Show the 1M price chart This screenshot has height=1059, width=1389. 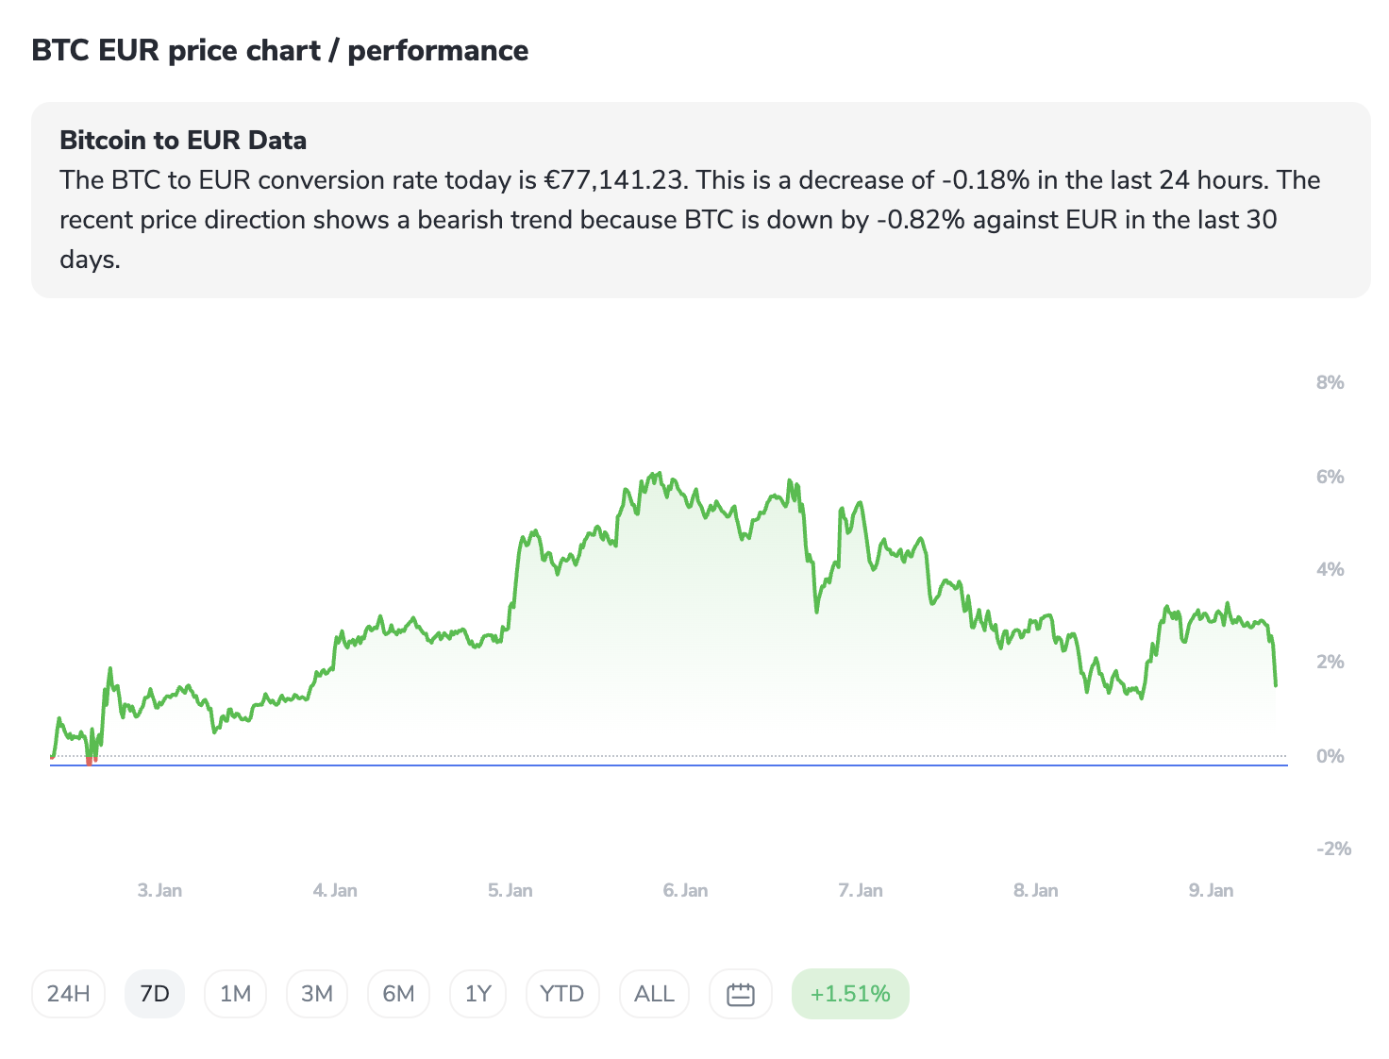[x=235, y=994]
